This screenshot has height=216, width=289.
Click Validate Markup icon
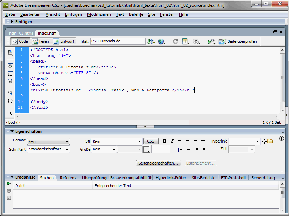211,41
